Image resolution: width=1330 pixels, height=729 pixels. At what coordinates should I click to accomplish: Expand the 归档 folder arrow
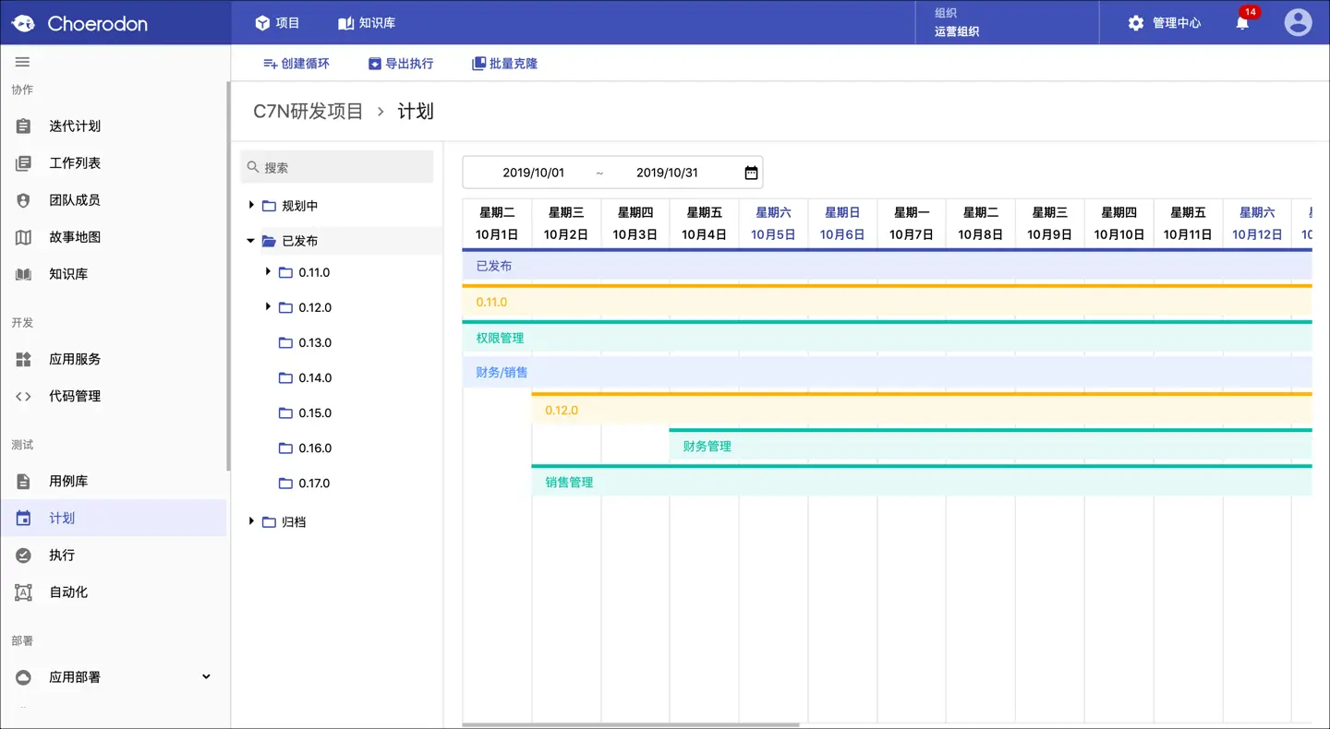click(x=251, y=521)
